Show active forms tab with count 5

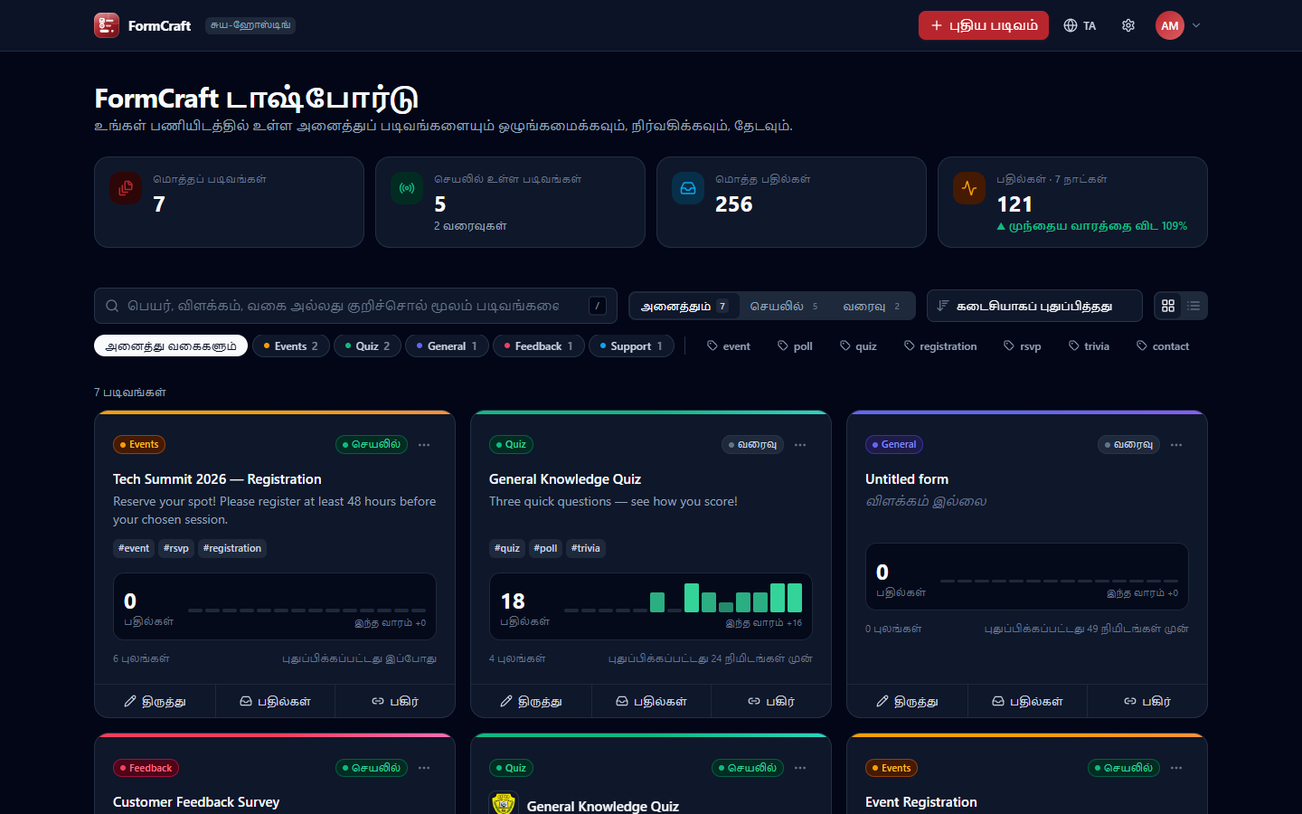(784, 307)
